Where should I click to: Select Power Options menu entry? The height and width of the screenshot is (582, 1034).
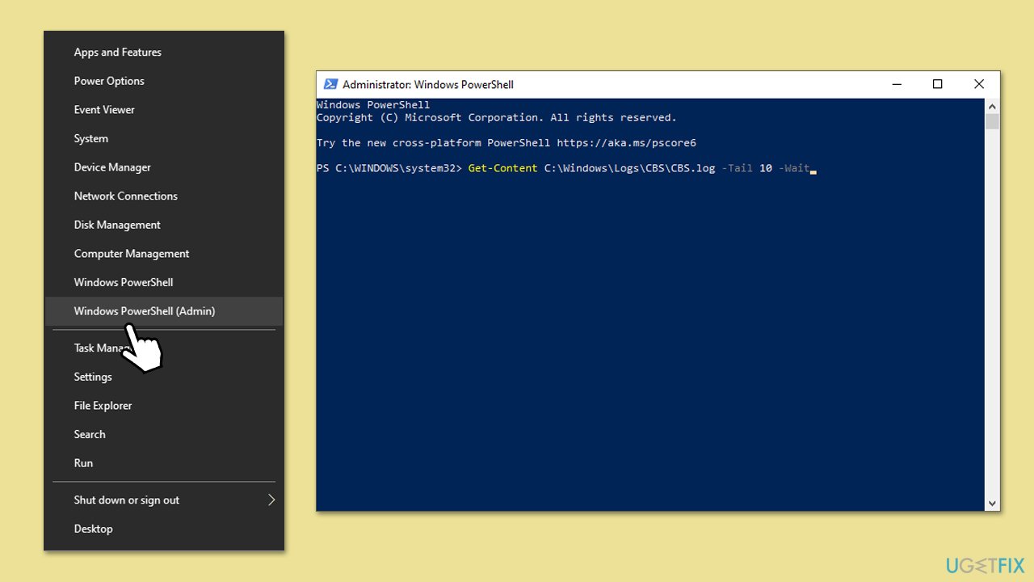(x=109, y=81)
